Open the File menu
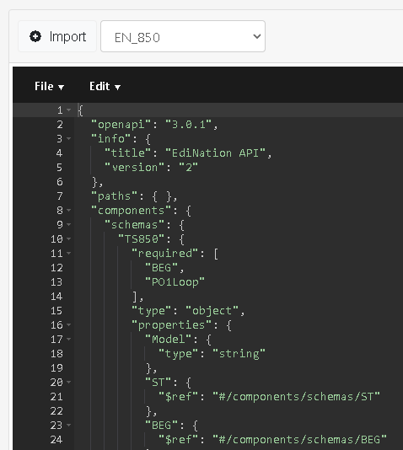The image size is (403, 450). [49, 87]
